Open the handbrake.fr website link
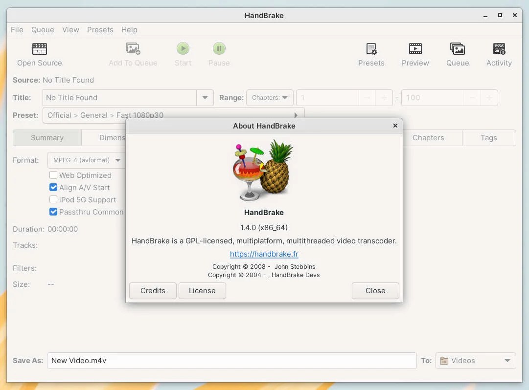529x390 pixels. click(264, 254)
